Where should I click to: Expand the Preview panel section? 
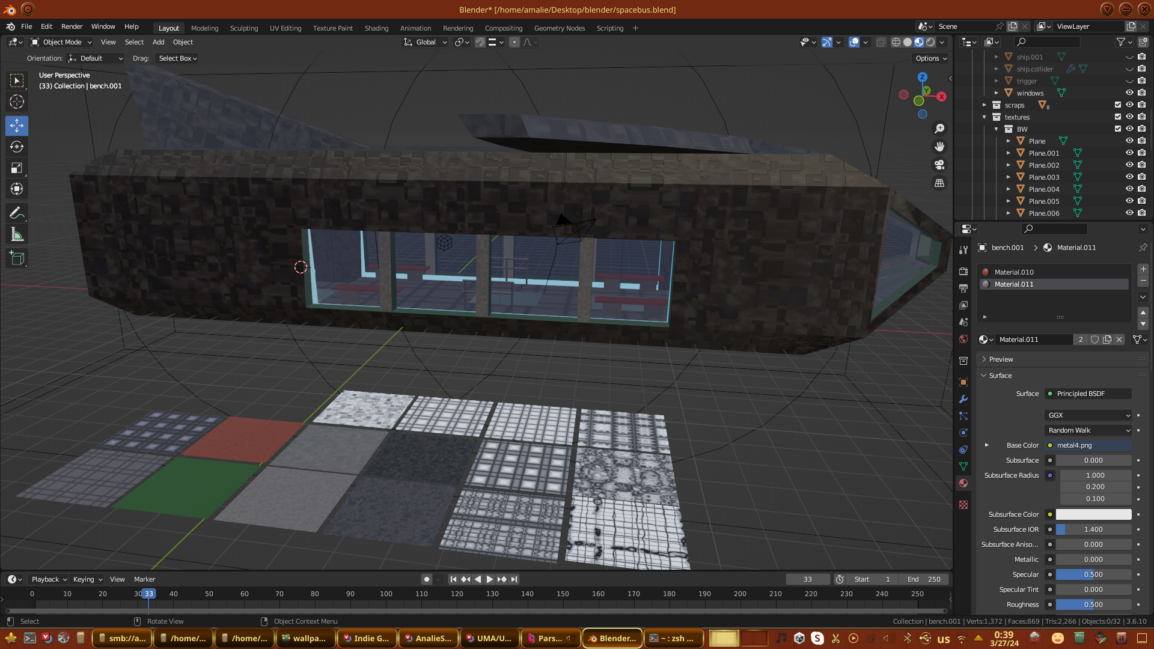click(x=1001, y=359)
